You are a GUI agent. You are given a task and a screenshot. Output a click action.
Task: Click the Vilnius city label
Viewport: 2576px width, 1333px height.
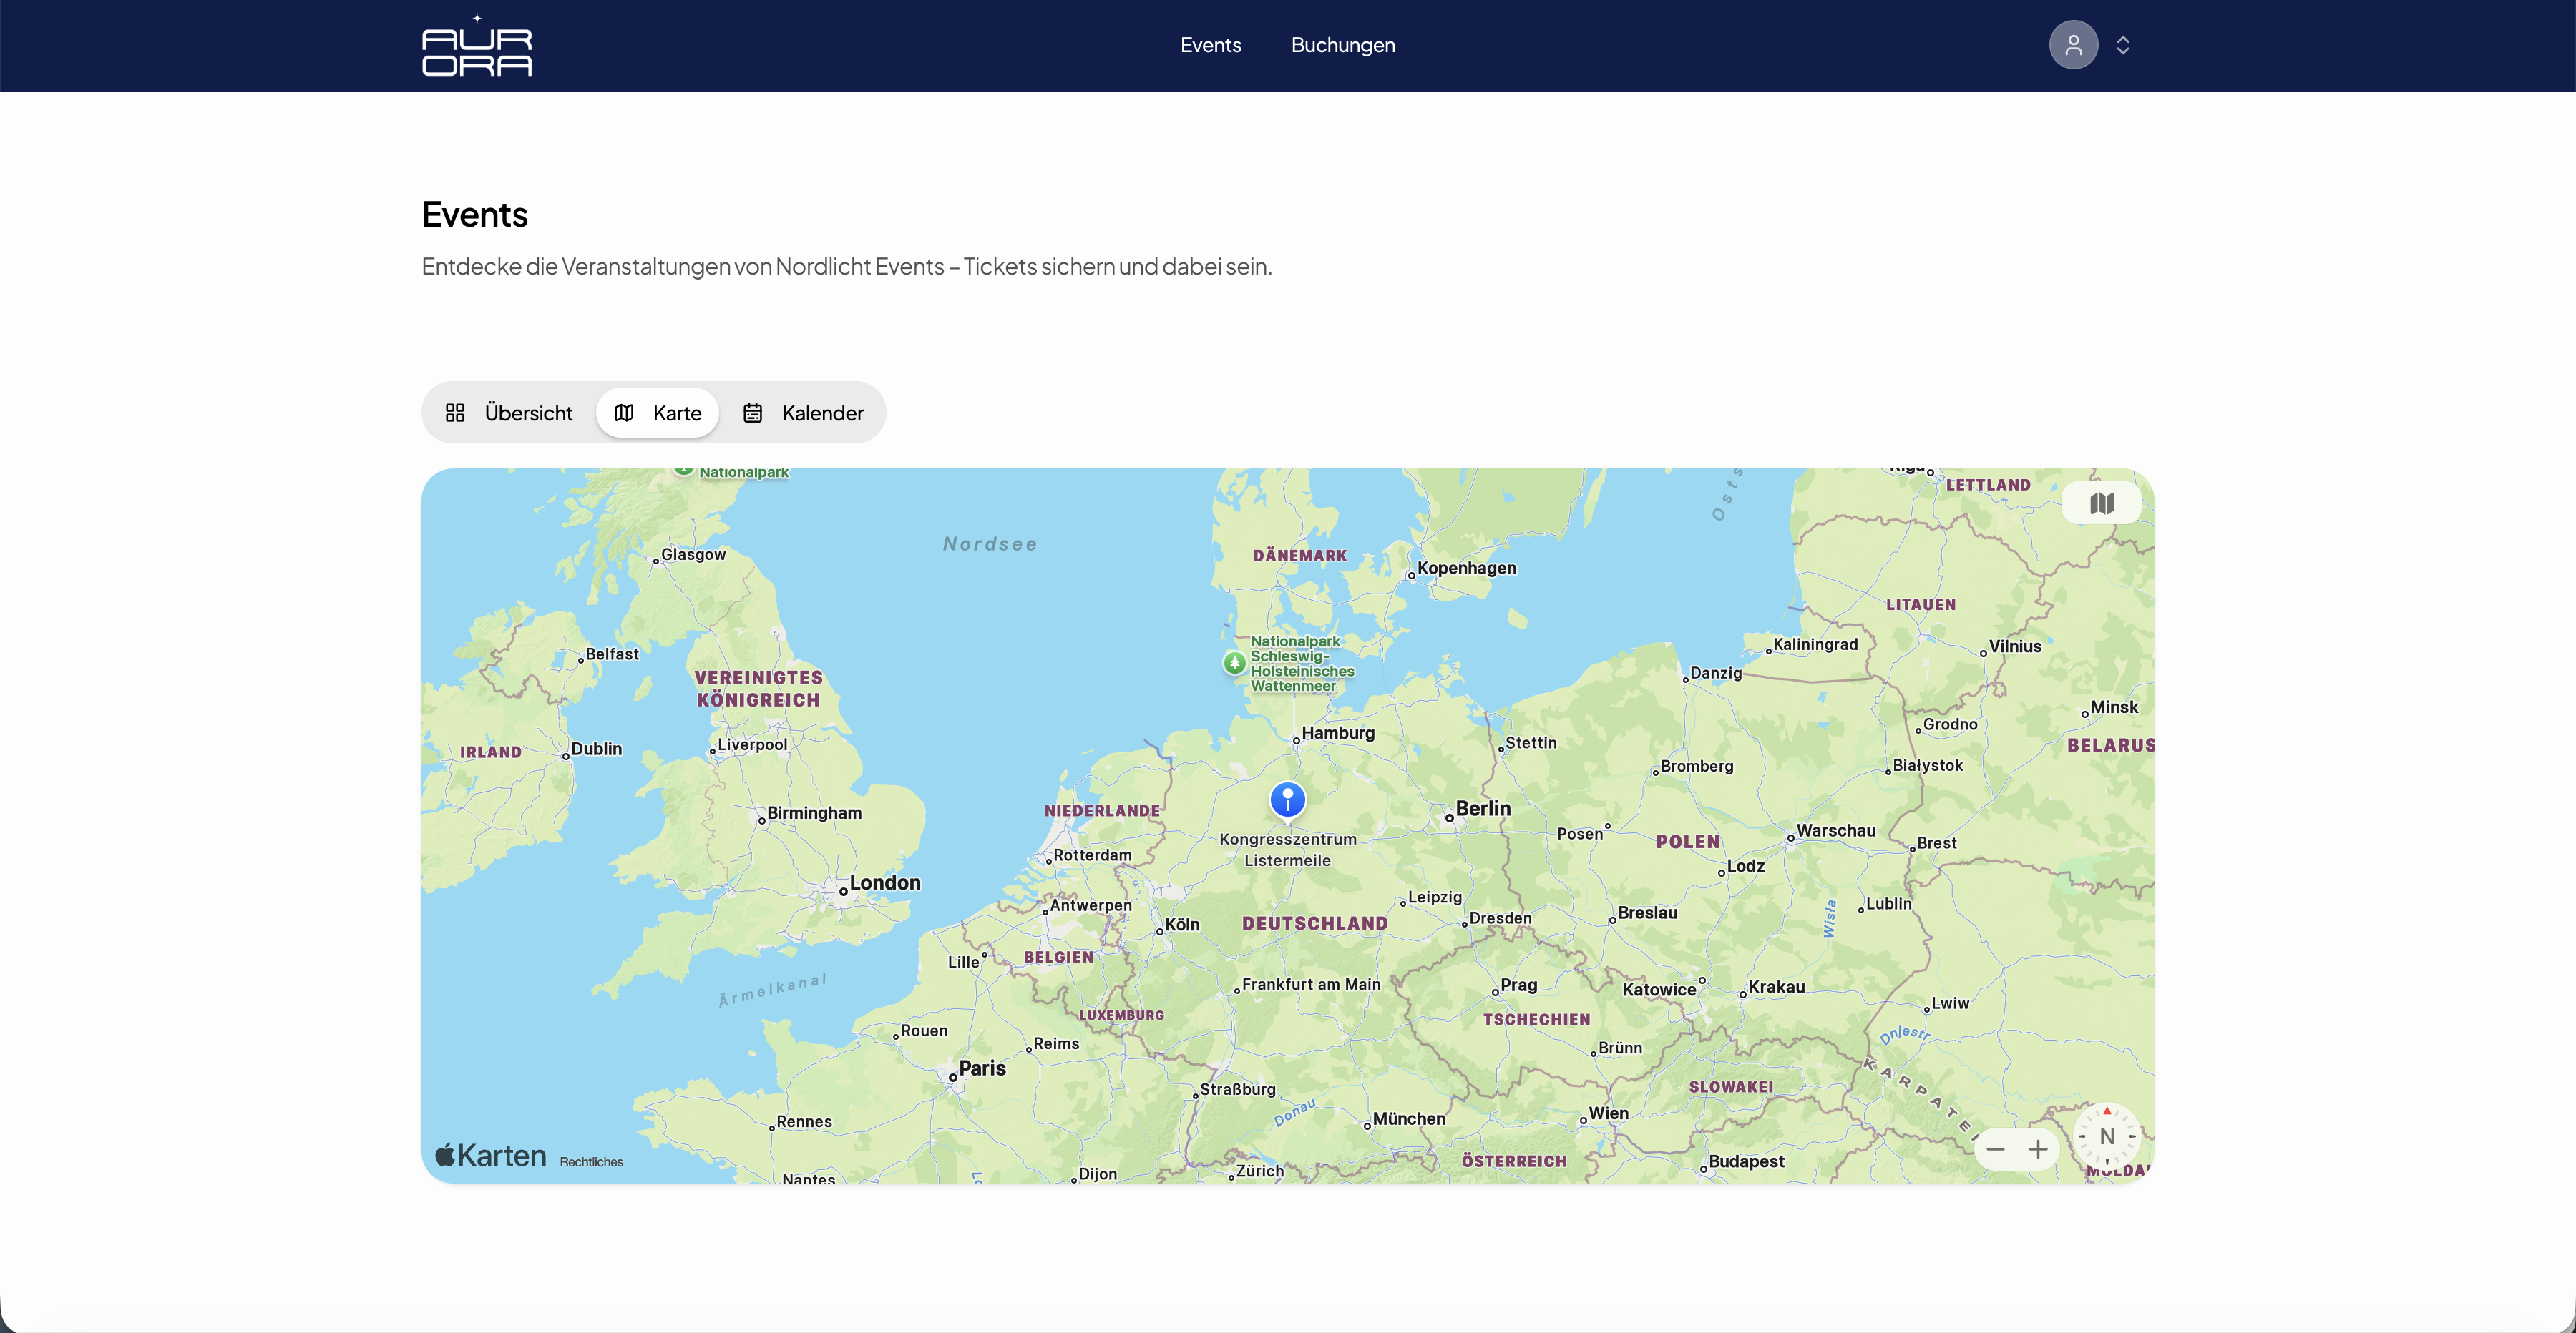click(2015, 646)
